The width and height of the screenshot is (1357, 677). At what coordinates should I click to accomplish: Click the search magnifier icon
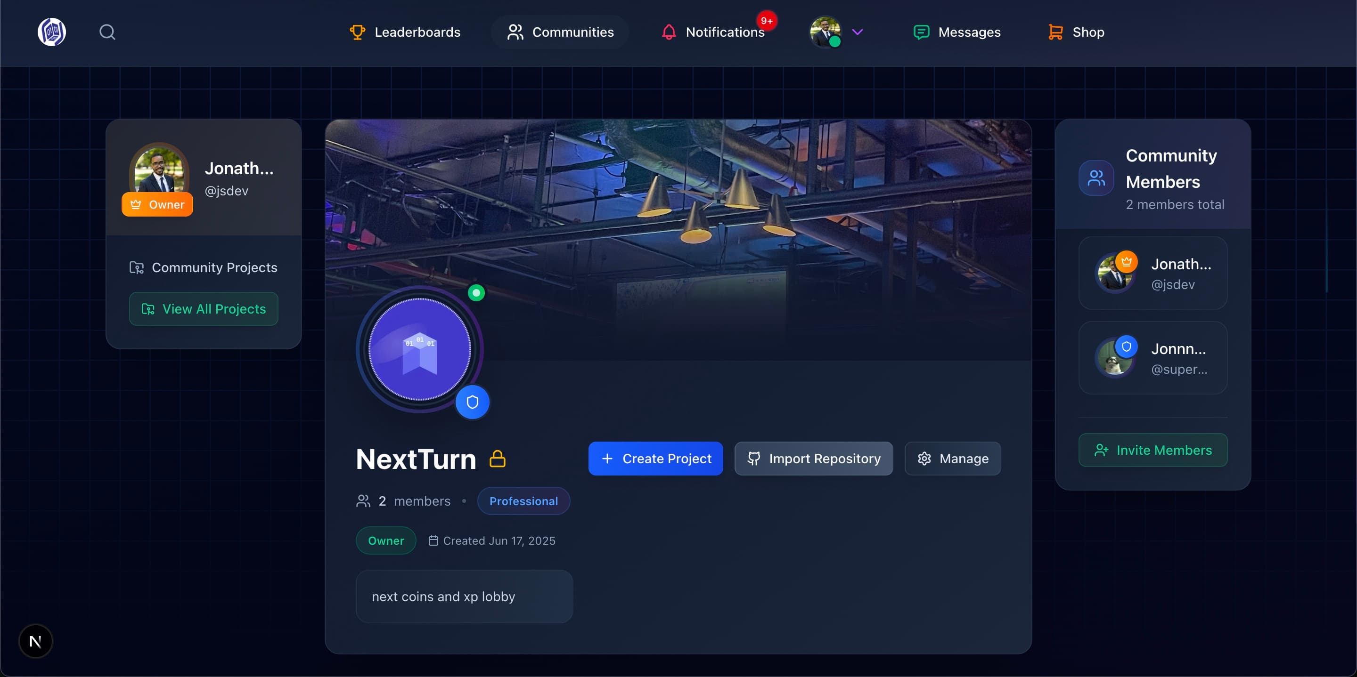tap(107, 32)
